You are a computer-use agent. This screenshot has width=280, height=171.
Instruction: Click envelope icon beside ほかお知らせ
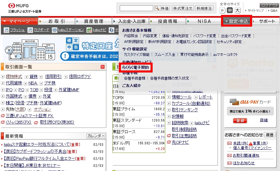click(x=230, y=163)
